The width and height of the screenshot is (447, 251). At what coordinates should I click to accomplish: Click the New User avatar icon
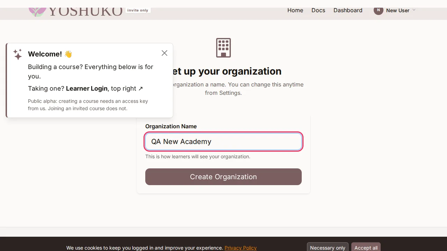click(x=378, y=10)
